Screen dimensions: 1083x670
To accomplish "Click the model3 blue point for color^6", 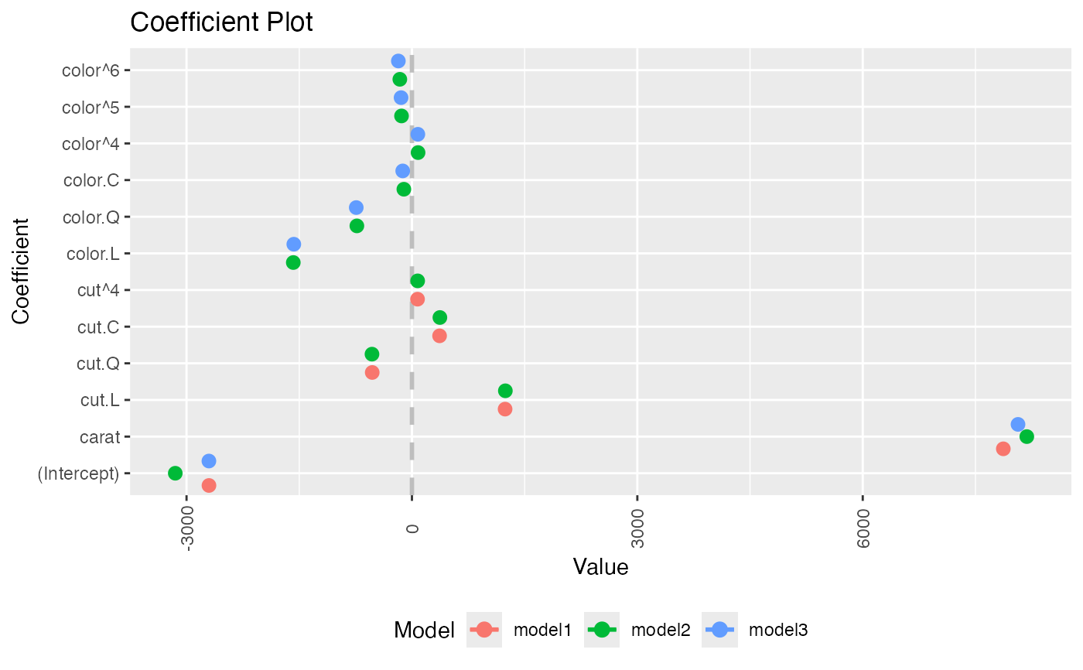I will [x=398, y=60].
